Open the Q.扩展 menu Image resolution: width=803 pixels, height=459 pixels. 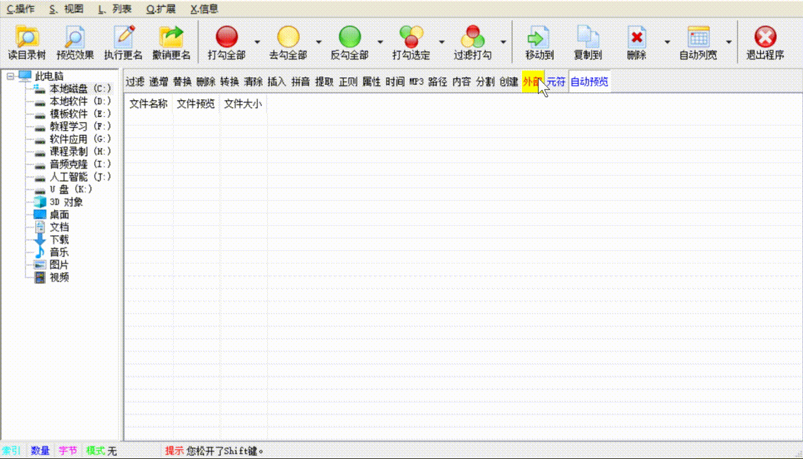pos(161,9)
